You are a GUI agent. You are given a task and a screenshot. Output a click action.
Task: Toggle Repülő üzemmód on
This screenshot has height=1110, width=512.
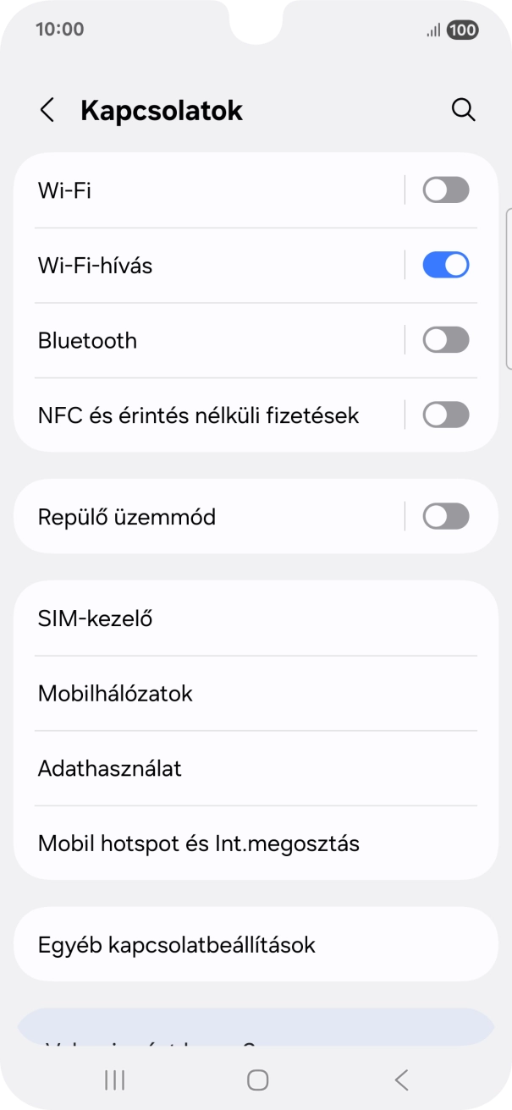[445, 516]
